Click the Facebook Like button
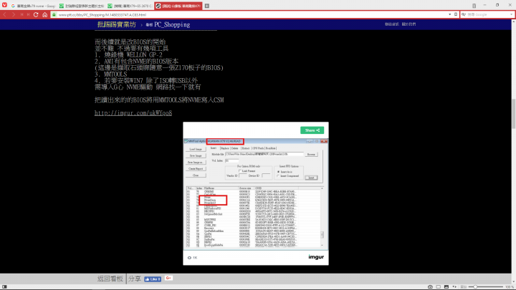516x290 pixels. click(153, 279)
